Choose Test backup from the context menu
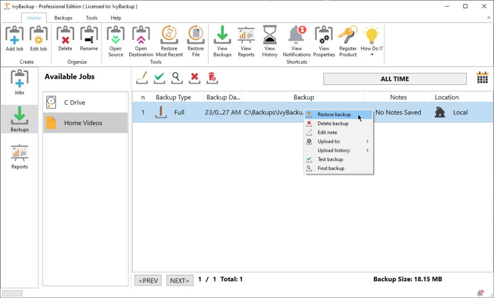Screen dimensions: 494x298 pos(330,159)
